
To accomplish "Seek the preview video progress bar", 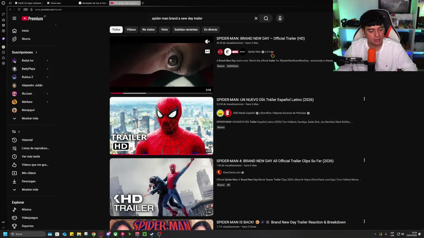I will click(161, 93).
